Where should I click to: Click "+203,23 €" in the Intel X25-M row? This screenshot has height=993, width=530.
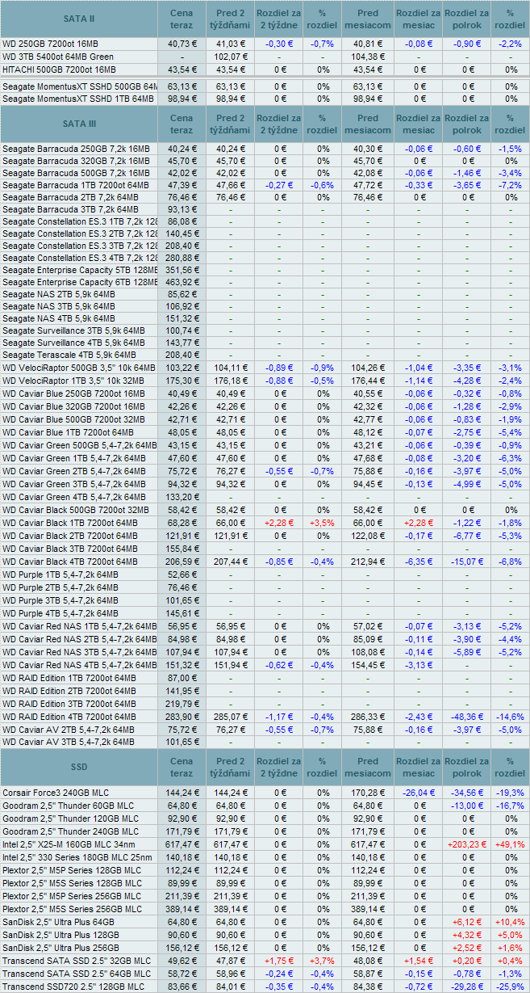[x=467, y=844]
